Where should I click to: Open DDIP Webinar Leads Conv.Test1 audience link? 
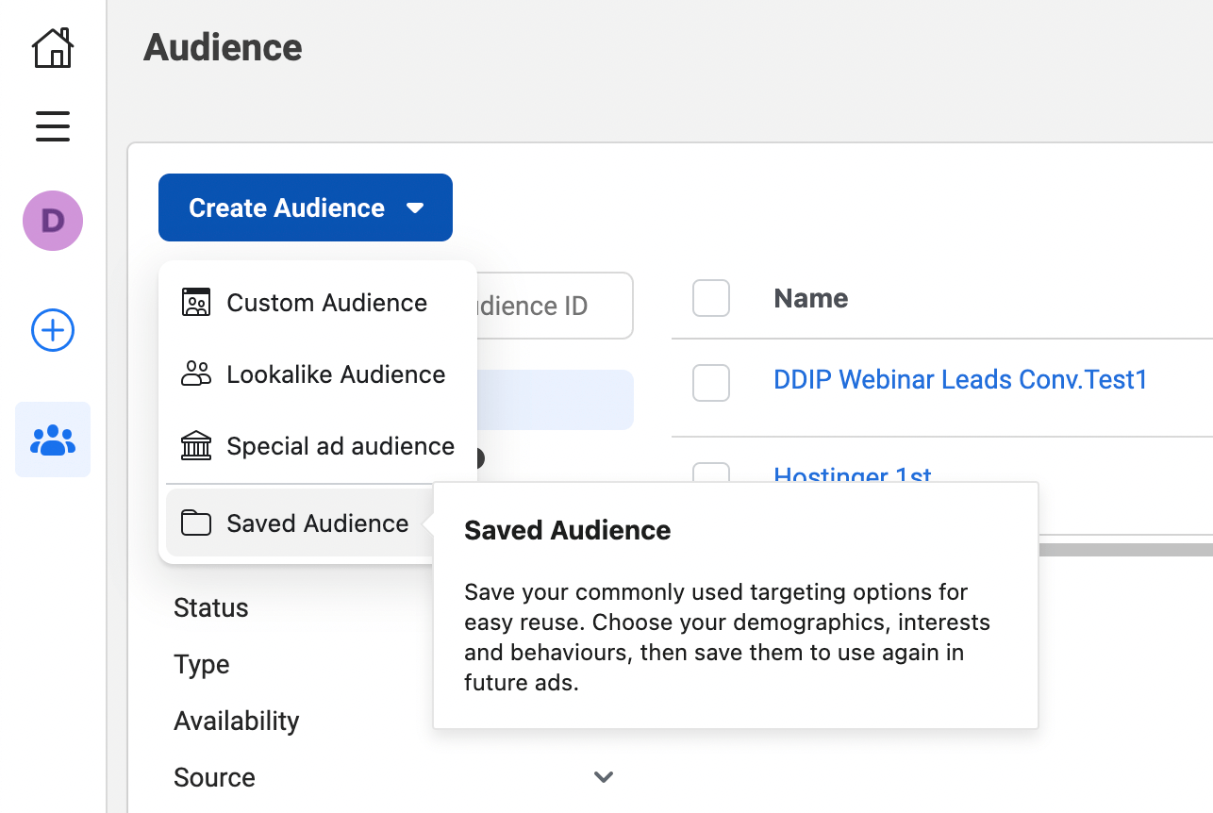point(960,380)
